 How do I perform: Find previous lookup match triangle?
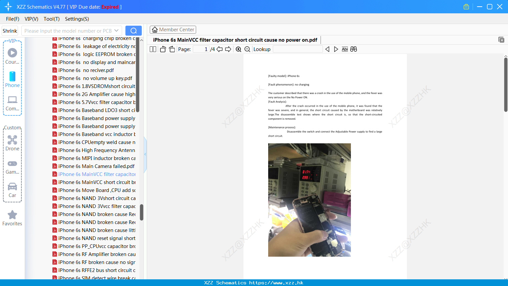coord(327,49)
